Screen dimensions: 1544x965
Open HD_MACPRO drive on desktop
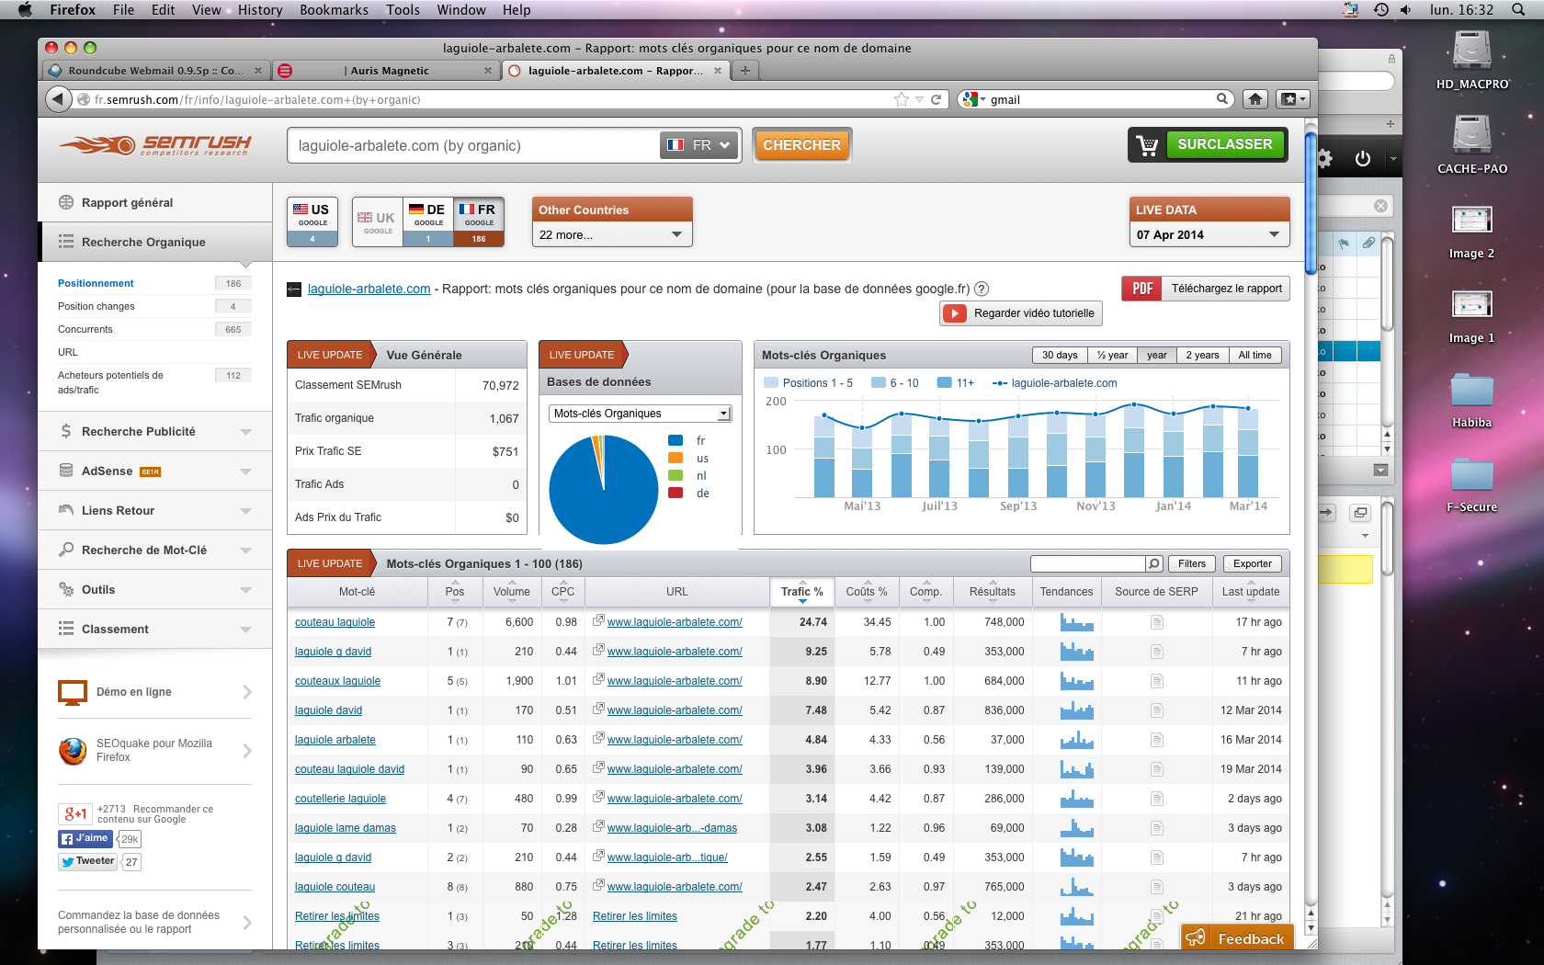[1472, 60]
